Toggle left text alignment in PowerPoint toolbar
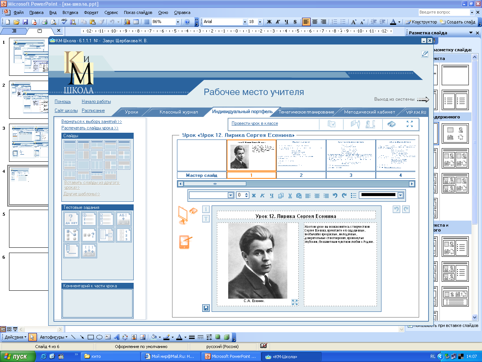 tap(306, 22)
